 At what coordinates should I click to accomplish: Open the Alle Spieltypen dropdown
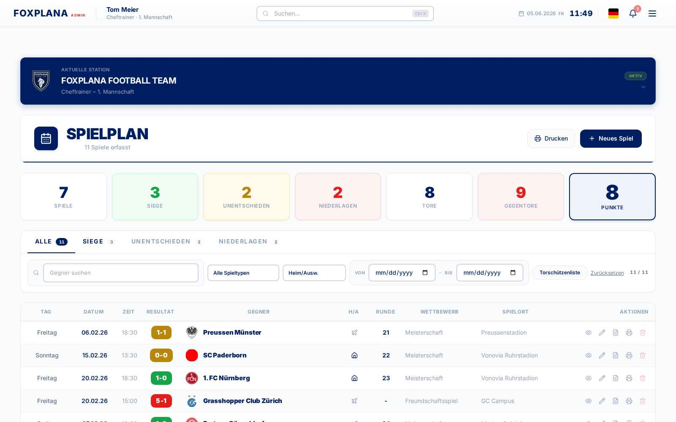tap(243, 273)
